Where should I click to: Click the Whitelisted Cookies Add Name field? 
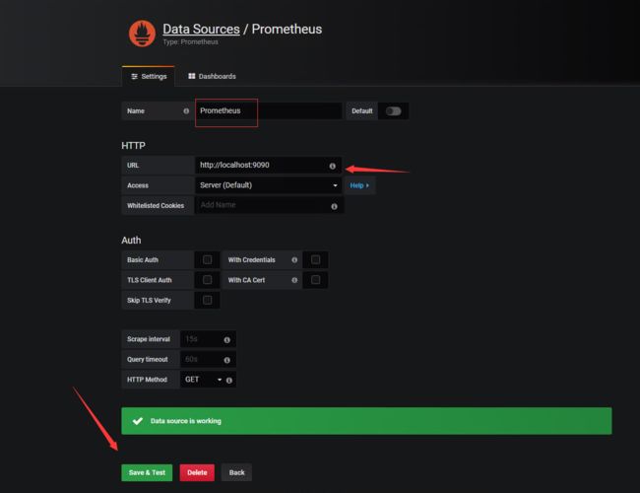coord(270,205)
